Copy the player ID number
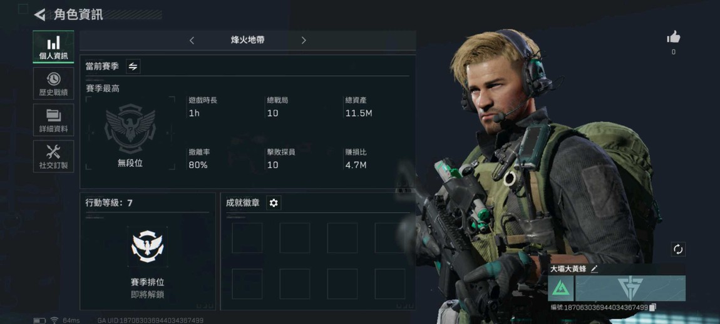The height and width of the screenshot is (324, 720). tap(652, 308)
